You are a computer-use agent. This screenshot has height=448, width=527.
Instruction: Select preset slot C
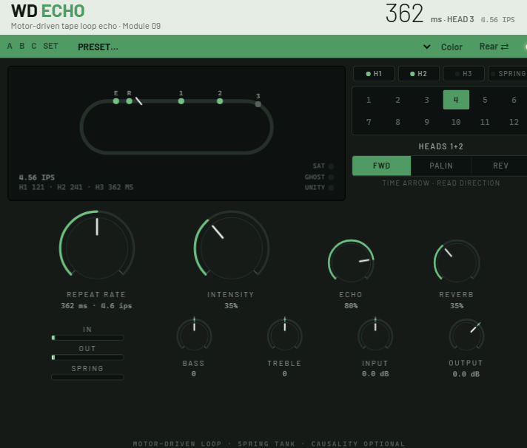(x=34, y=46)
